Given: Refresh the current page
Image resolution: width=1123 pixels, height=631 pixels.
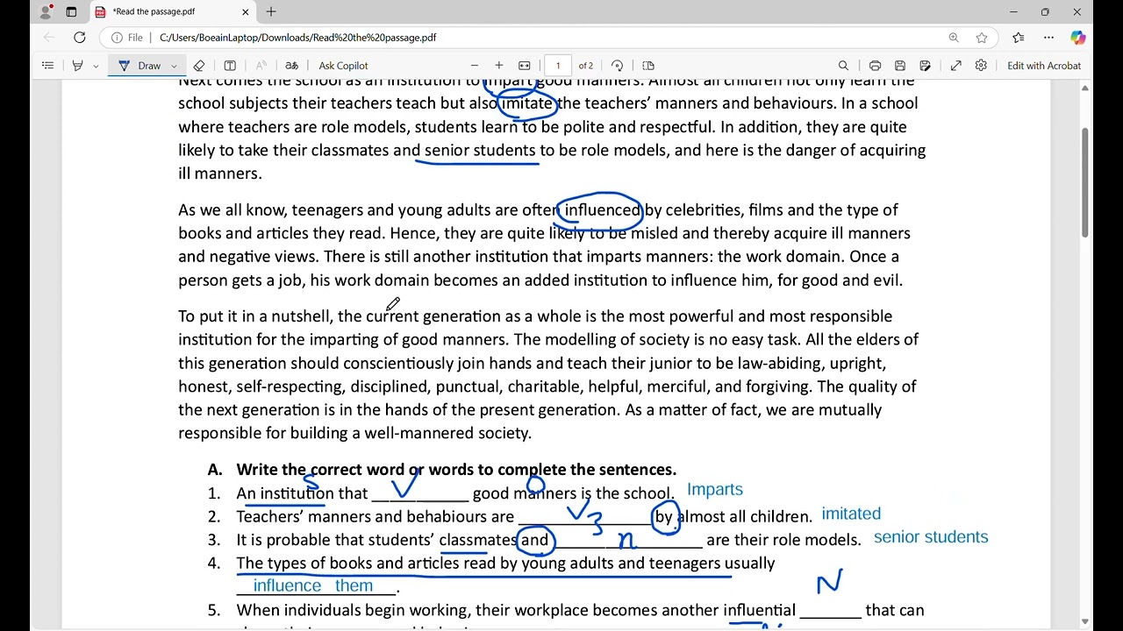Looking at the screenshot, I should point(80,38).
